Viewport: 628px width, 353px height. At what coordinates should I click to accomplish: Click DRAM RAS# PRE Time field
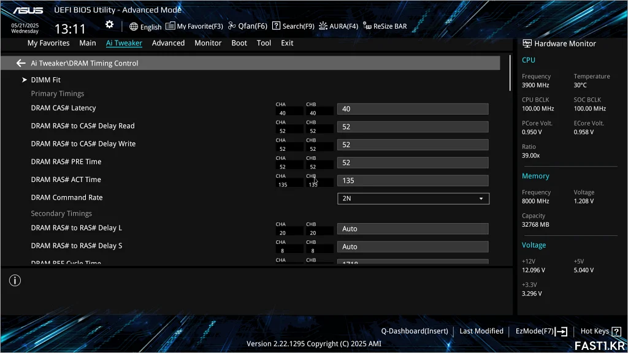[x=413, y=163]
